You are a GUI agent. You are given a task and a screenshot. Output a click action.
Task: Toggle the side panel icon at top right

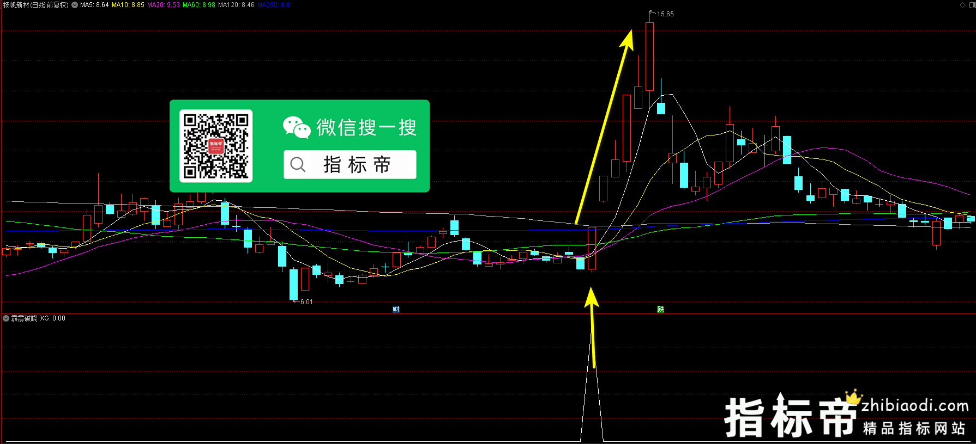pos(972,5)
